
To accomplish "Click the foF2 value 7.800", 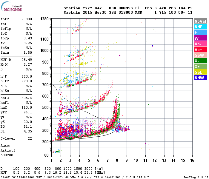I will [x=27, y=19].
